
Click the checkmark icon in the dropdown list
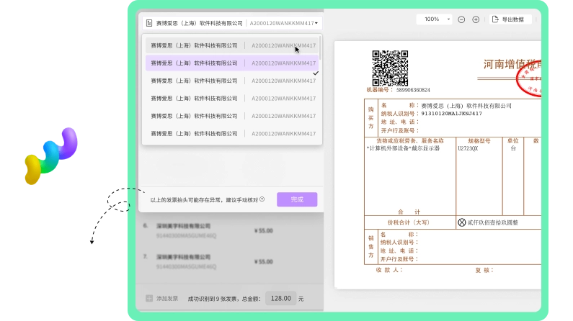316,73
